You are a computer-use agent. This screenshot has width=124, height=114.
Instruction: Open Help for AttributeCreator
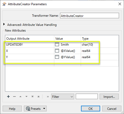tap(12, 109)
